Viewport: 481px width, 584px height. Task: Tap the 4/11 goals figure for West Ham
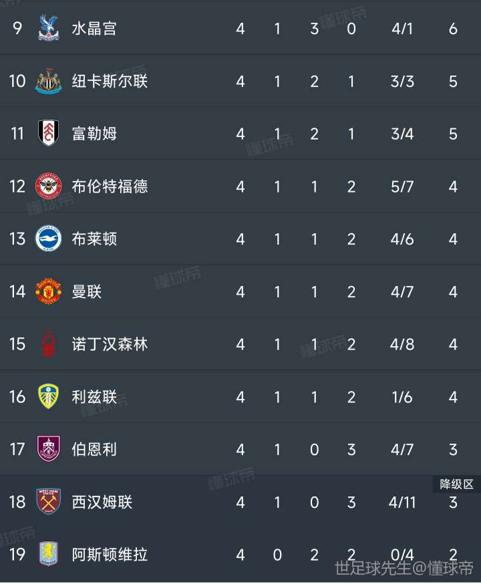pyautogui.click(x=402, y=502)
